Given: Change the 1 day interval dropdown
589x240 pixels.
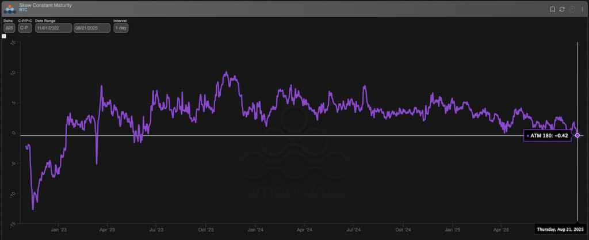Looking at the screenshot, I should click(121, 28).
